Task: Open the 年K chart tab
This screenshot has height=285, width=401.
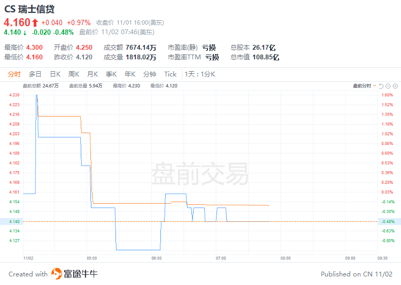Action: click(130, 74)
